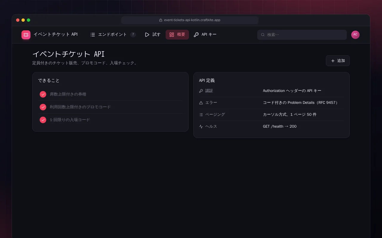The width and height of the screenshot is (382, 238).
Task: Go to the API キー tab
Action: coord(205,35)
